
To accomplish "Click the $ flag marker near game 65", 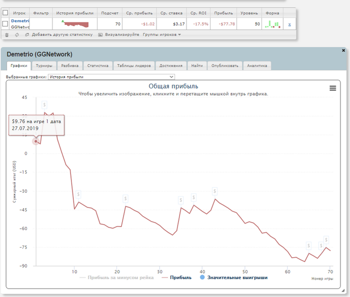I will point(308,246).
